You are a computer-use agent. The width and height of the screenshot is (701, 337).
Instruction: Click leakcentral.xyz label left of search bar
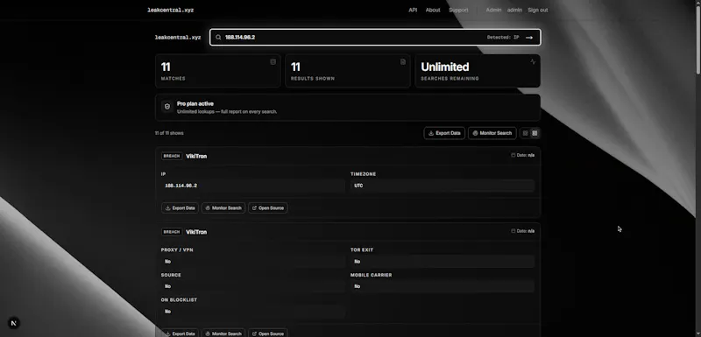pos(178,38)
